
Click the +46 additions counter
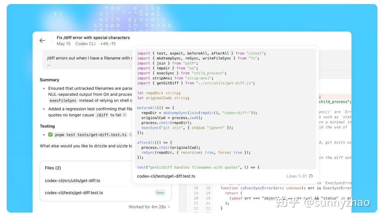click(x=104, y=44)
